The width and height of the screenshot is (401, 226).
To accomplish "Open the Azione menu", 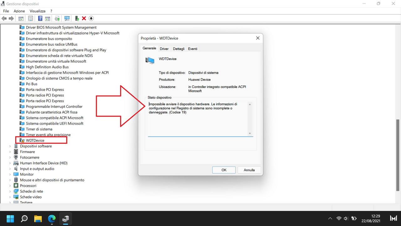I will tap(19, 11).
